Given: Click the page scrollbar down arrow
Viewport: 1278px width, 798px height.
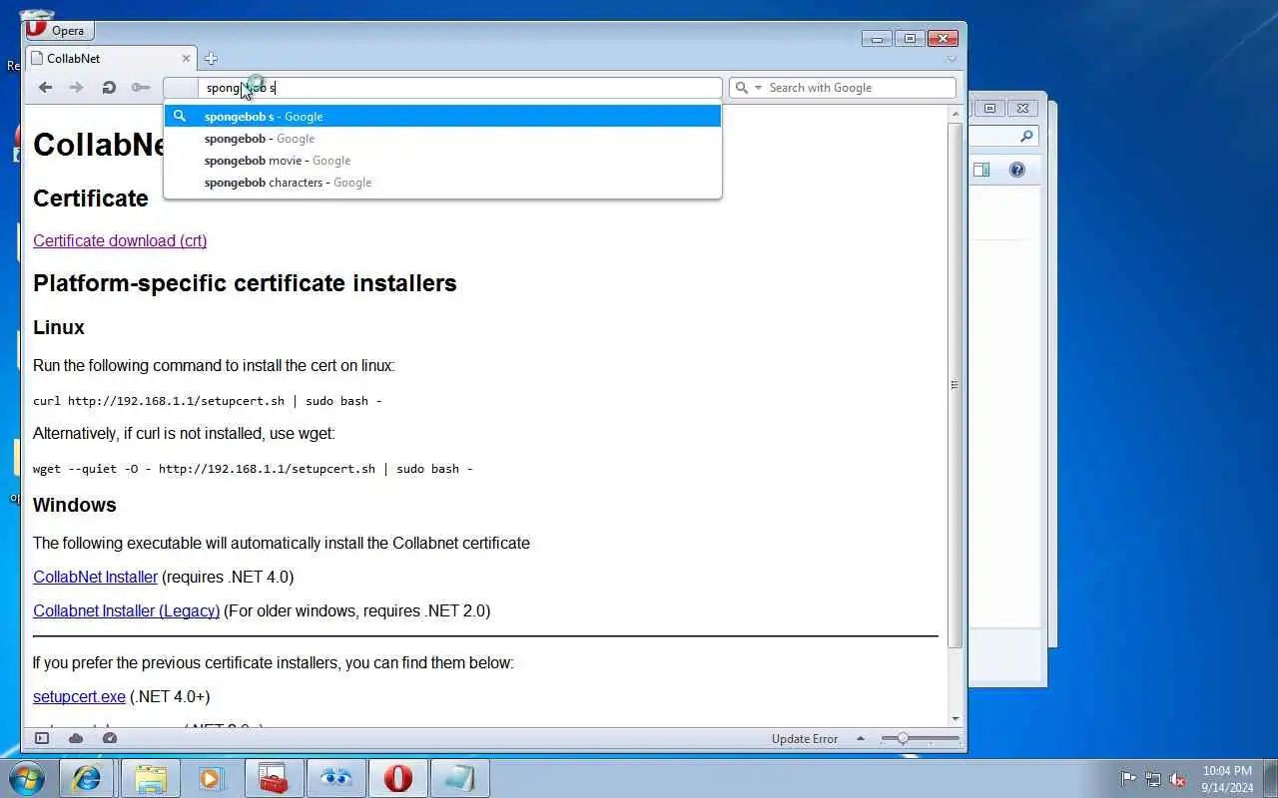Looking at the screenshot, I should click(956, 718).
